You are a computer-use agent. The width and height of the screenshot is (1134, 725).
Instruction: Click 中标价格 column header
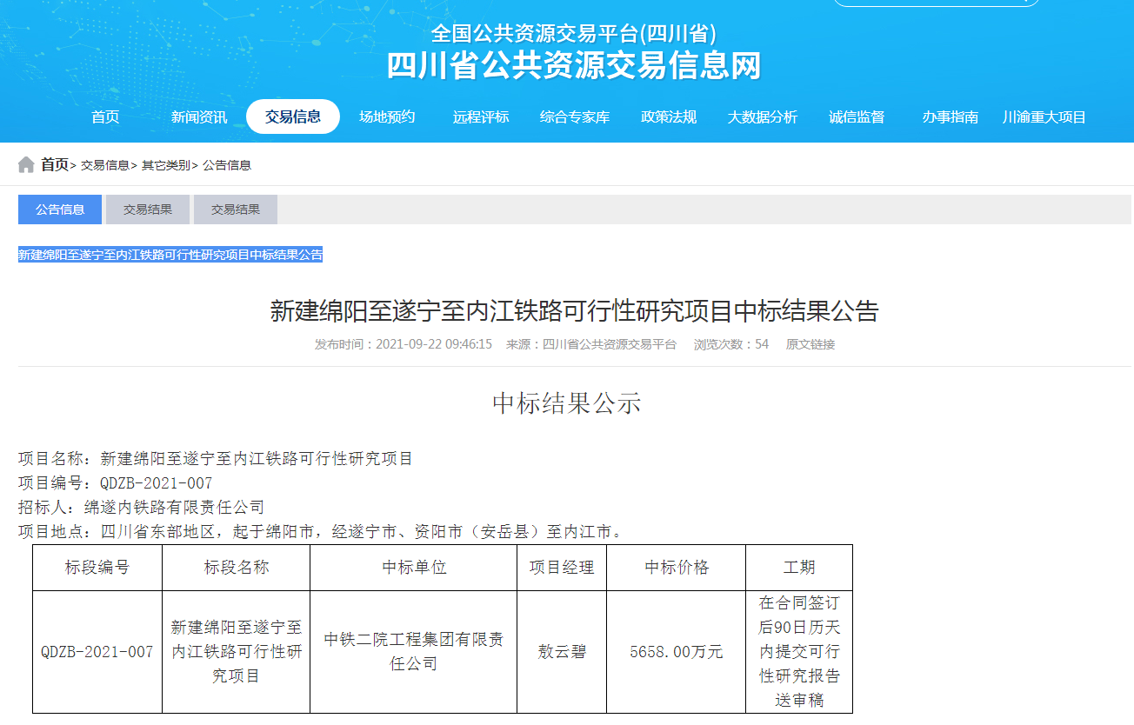point(677,568)
